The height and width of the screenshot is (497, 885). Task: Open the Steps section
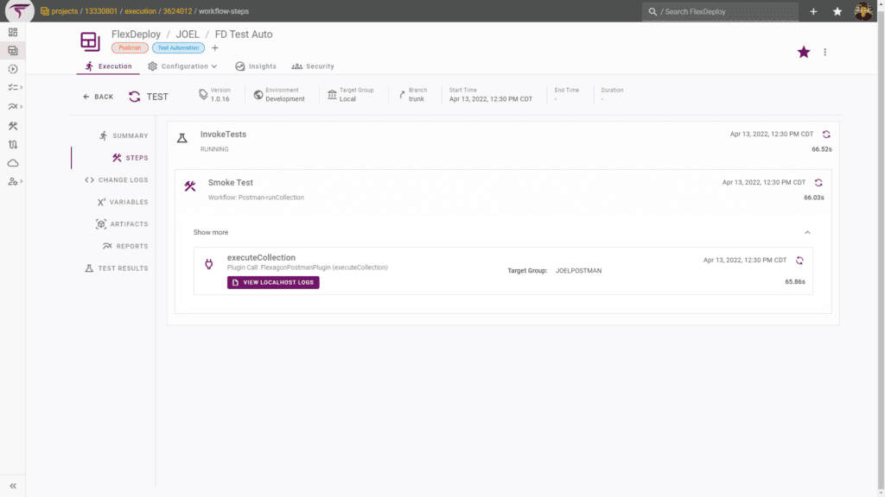point(131,158)
